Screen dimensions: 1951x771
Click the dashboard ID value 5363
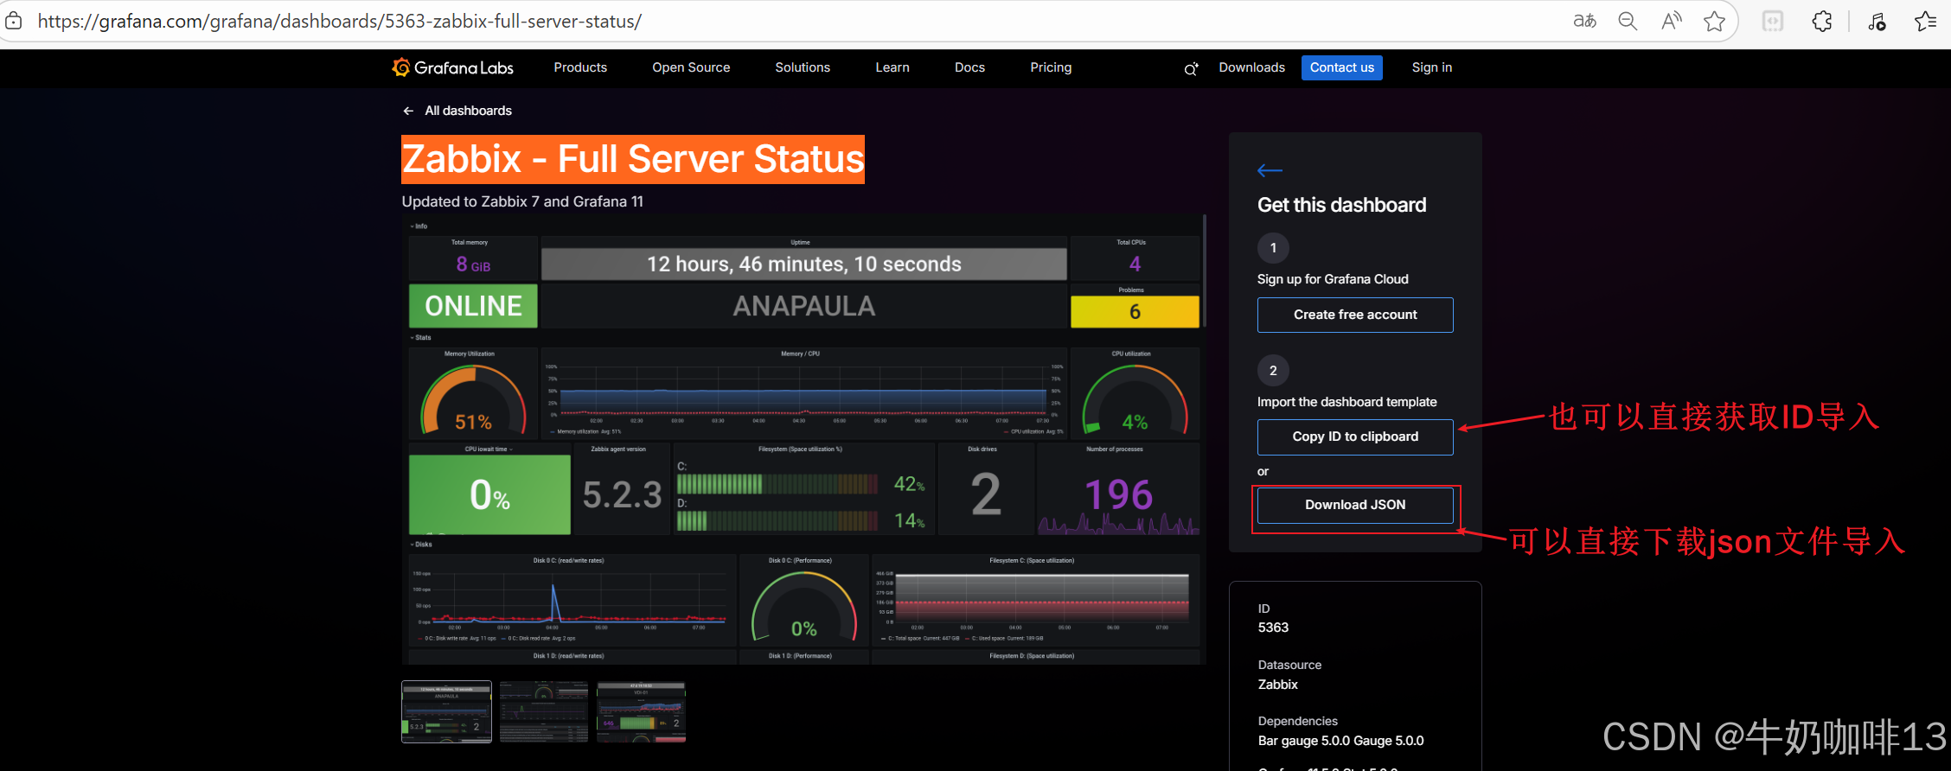coord(1273,628)
